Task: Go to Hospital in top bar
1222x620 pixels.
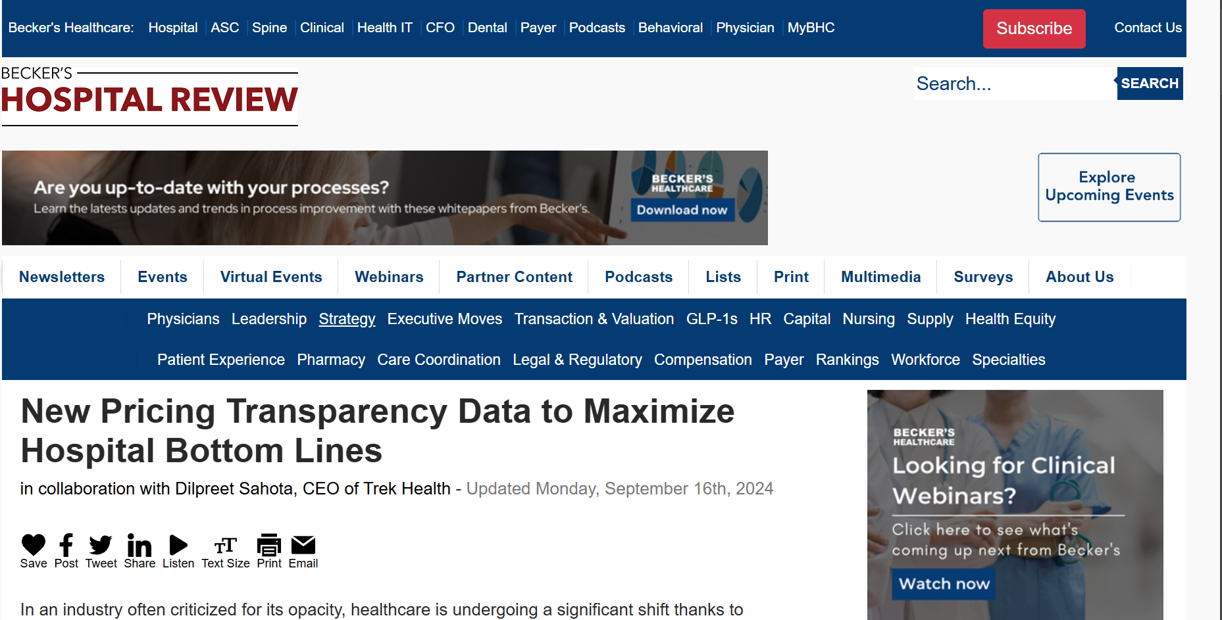Action: [173, 28]
